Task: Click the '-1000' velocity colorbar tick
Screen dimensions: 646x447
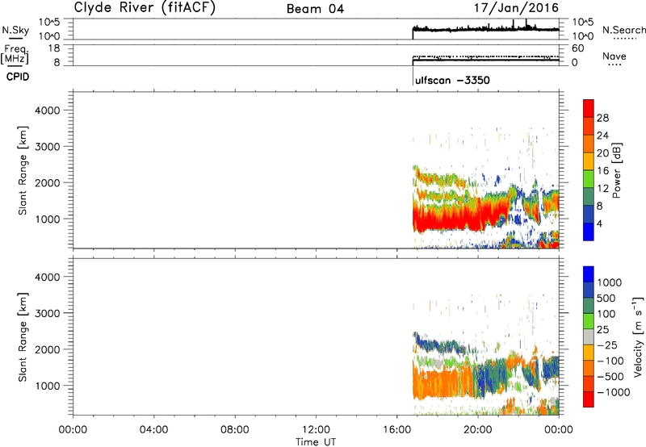Action: pos(614,392)
